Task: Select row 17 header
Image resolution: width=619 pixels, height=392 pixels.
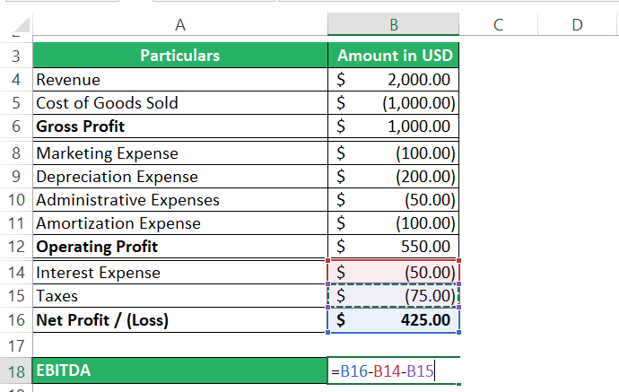Action: tap(15, 344)
